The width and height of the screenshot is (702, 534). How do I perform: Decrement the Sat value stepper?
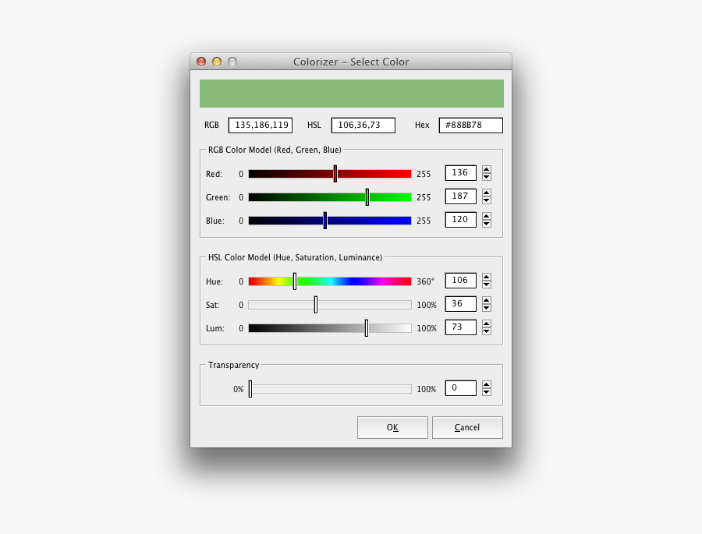point(487,307)
